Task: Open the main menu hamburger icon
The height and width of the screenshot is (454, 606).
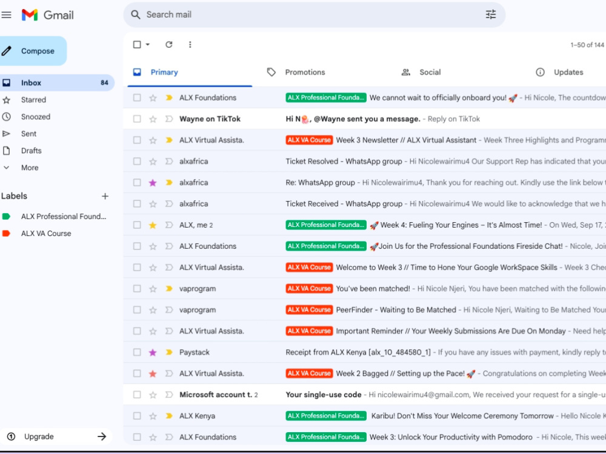Action: pos(7,15)
